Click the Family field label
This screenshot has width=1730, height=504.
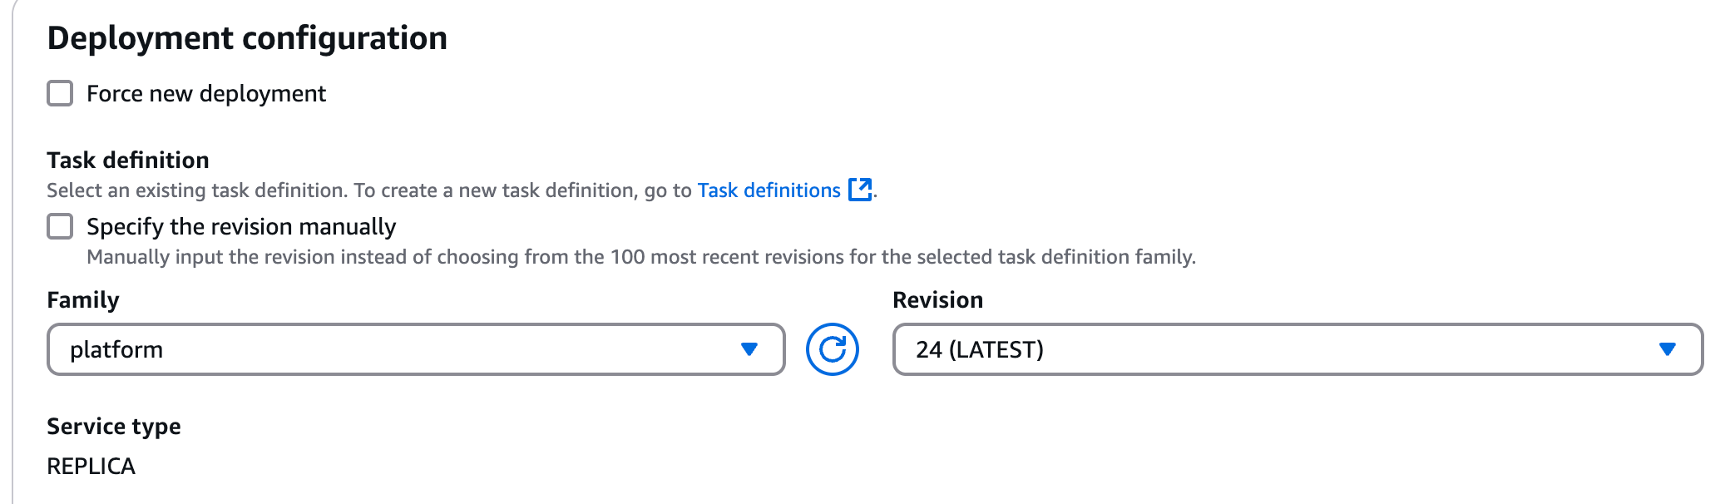point(83,300)
